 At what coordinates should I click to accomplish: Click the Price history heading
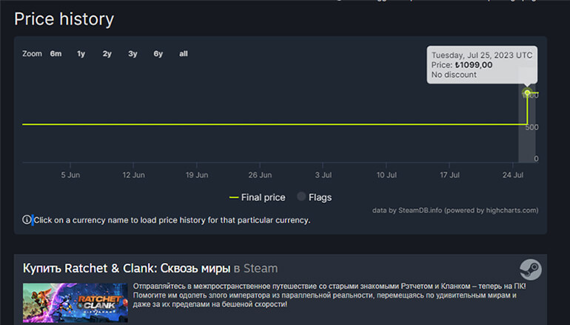point(64,19)
